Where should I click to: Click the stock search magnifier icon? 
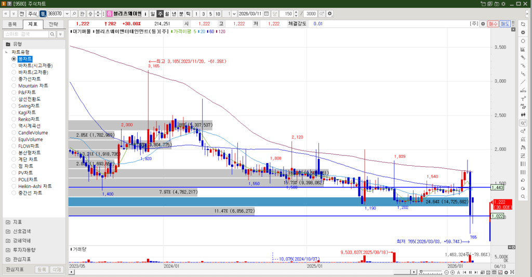tap(74, 13)
